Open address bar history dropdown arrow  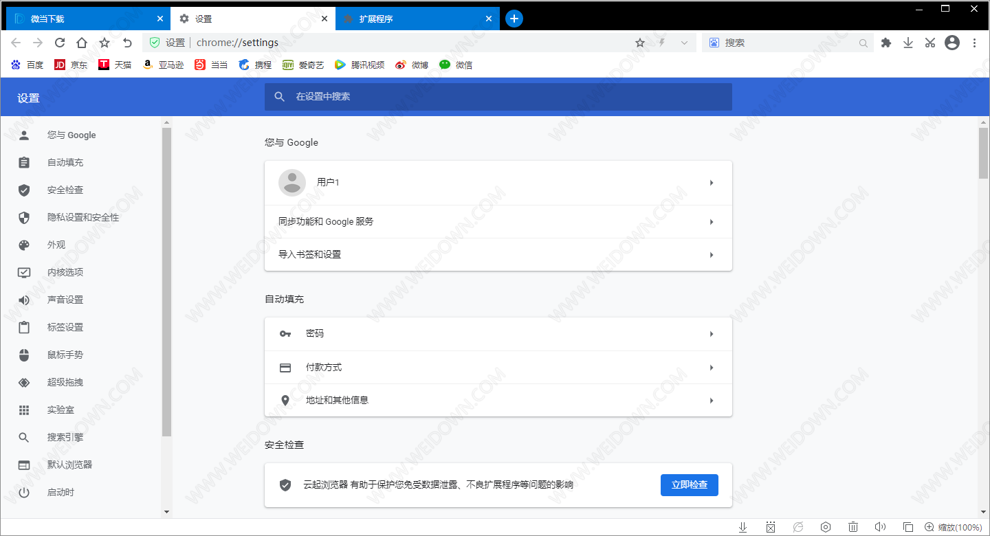click(x=684, y=43)
